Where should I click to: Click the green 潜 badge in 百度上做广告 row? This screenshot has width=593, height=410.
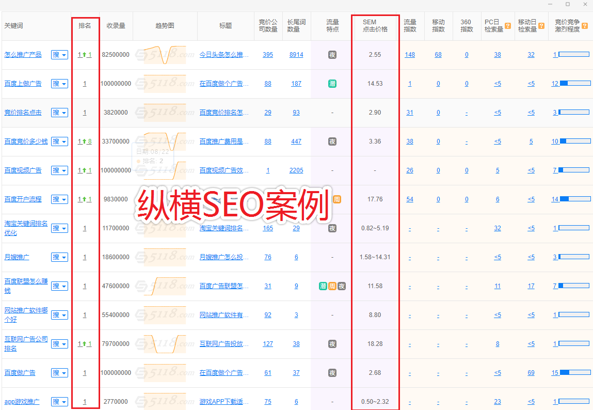coord(332,84)
